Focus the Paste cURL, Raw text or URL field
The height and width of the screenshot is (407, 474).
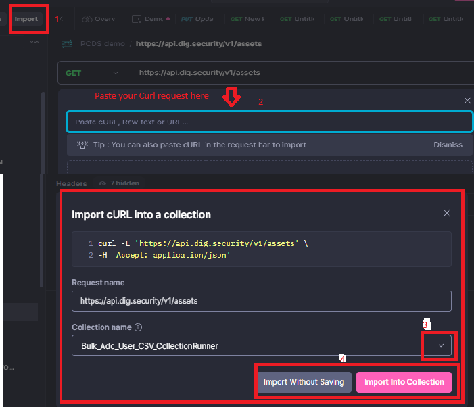269,122
